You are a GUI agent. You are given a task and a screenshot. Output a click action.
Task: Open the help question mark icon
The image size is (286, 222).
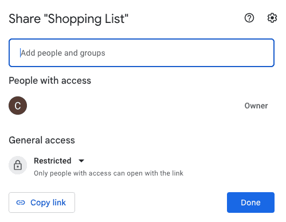tap(249, 18)
